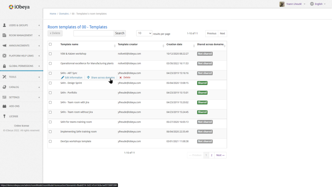Image resolution: width=332 pixels, height=187 pixels.
Task: Select the SAFe - ART Sync checkbox
Action: (x=50, y=73)
